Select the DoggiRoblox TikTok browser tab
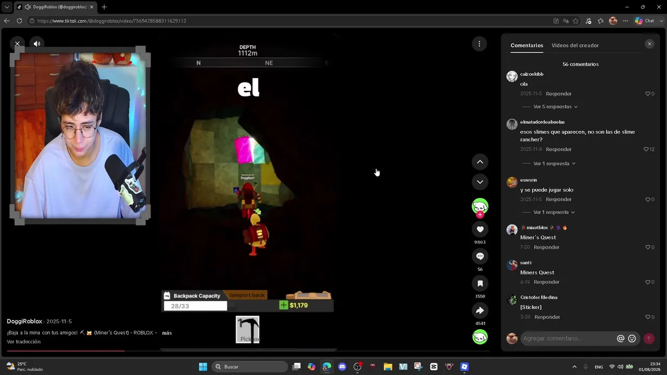The height and width of the screenshot is (375, 667). 55,7
